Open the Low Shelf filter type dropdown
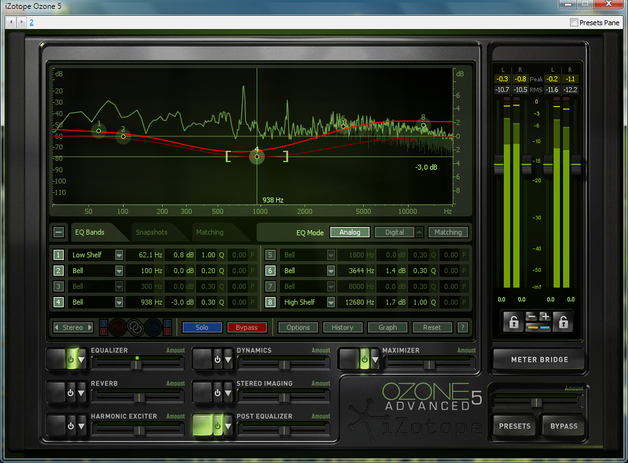 tap(119, 255)
